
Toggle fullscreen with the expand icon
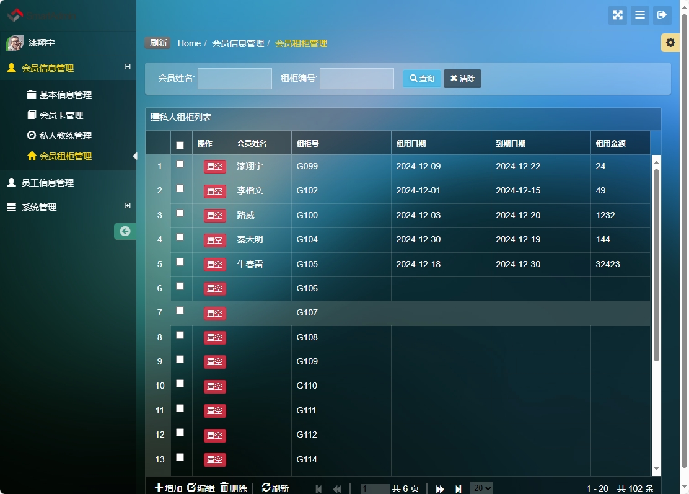click(x=618, y=15)
